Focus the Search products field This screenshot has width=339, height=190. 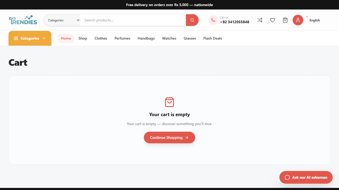[x=133, y=20]
